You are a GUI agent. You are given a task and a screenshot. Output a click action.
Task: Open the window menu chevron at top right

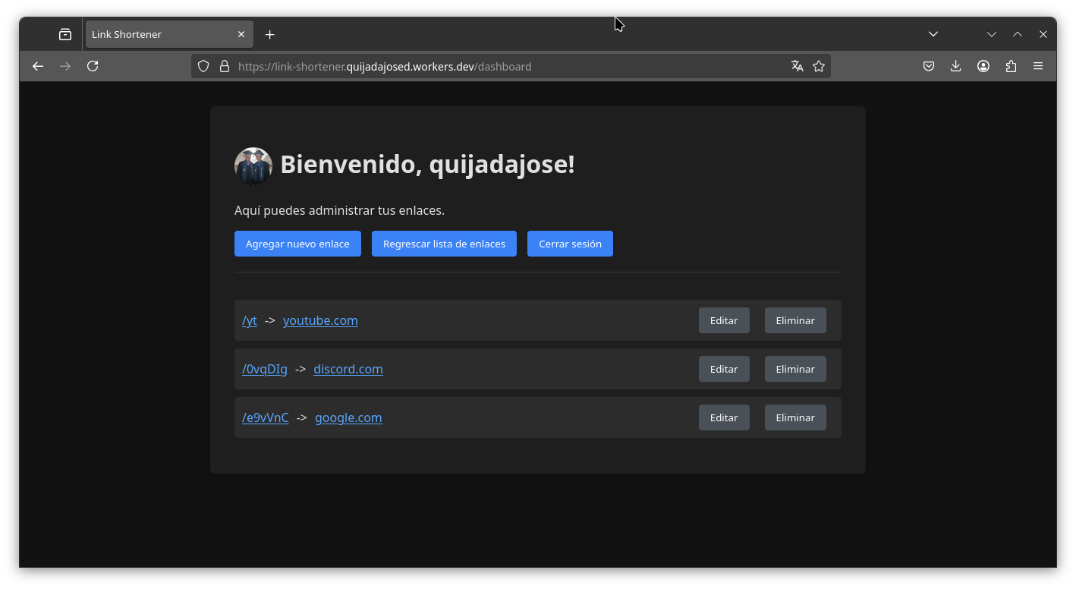click(x=992, y=33)
